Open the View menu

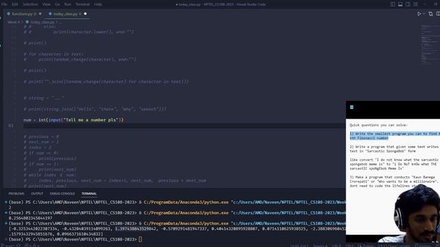click(x=46, y=4)
